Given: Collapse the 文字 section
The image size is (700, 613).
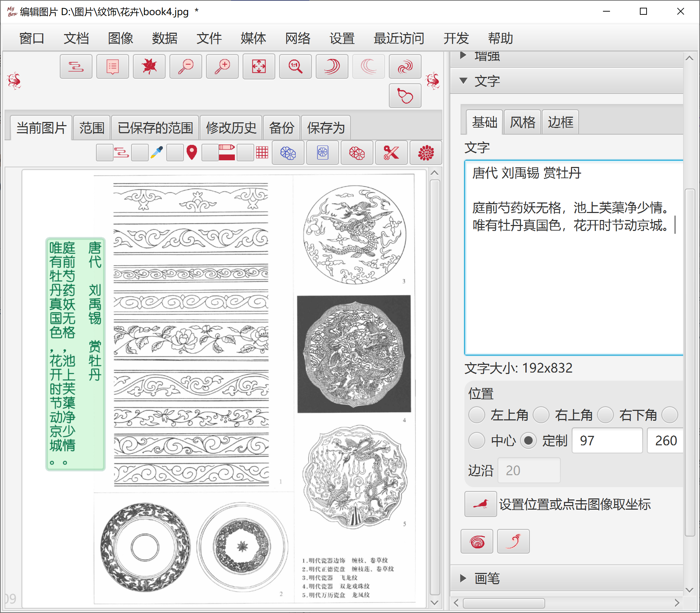Looking at the screenshot, I should click(x=463, y=81).
